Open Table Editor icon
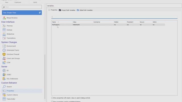Screen dimensions: 182x102 [4, 99]
